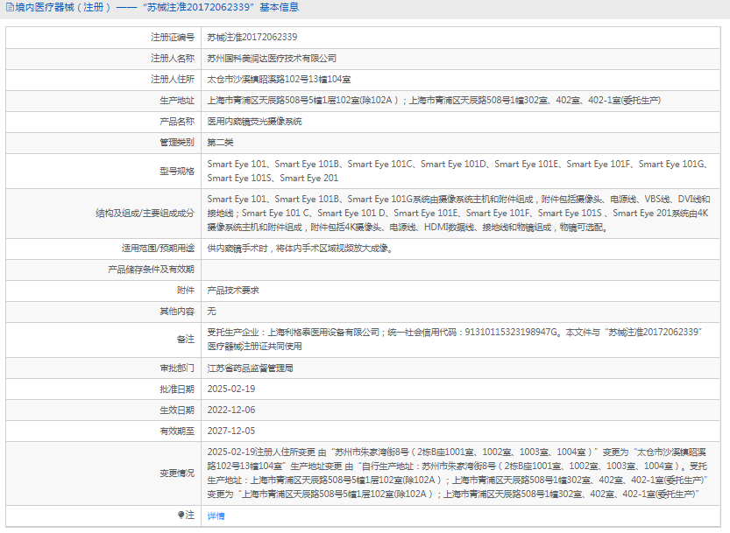This screenshot has height=533, width=730.
Task: Click the 备注 label cell
Action: tap(103, 340)
